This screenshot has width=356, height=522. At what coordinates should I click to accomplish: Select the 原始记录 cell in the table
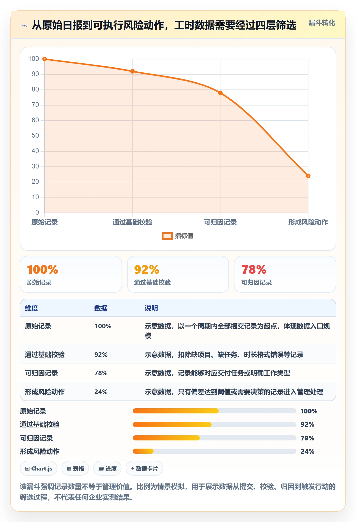tap(38, 326)
